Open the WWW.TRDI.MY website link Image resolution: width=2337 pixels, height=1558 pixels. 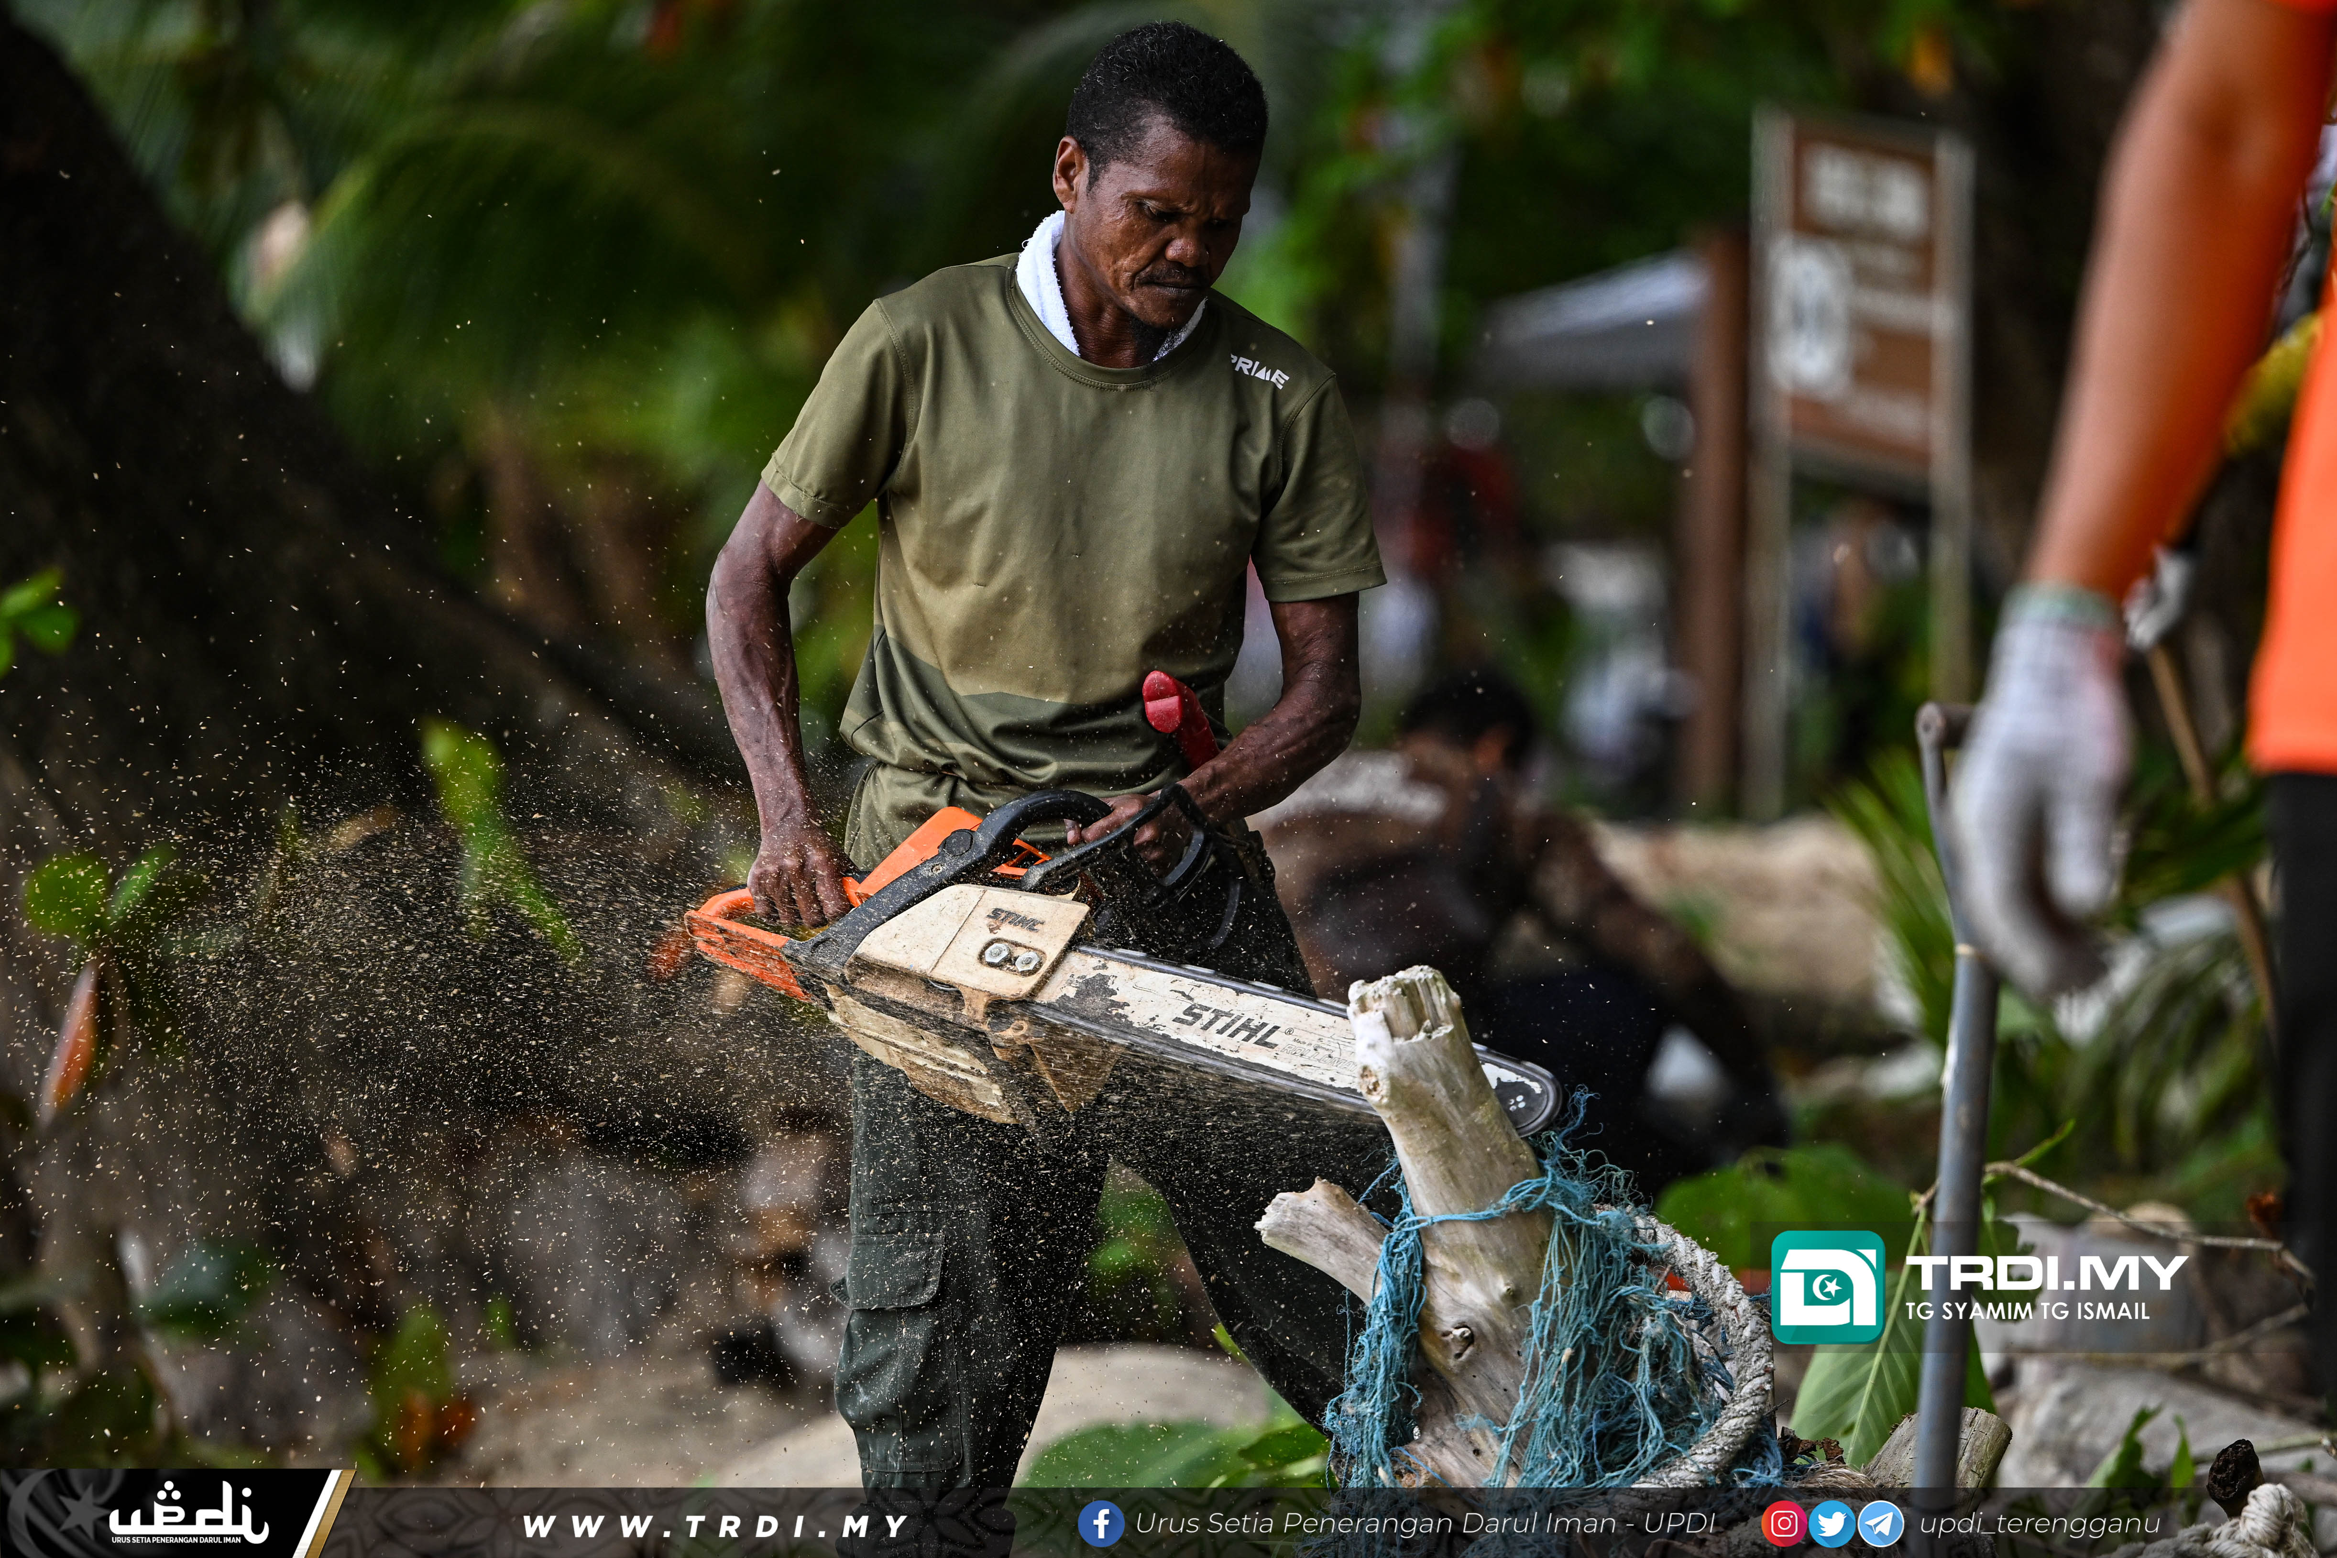click(715, 1525)
